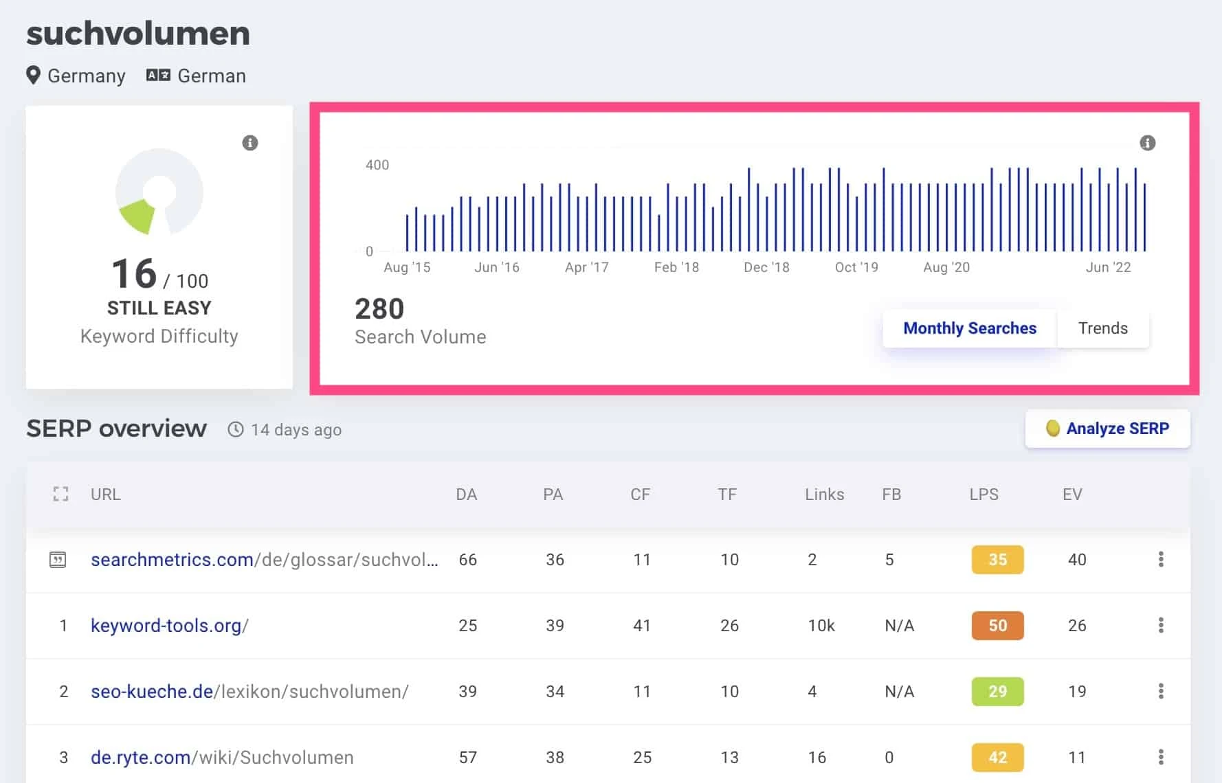Select the tallest bar in the search volume chart
1222x783 pixels.
tap(749, 206)
